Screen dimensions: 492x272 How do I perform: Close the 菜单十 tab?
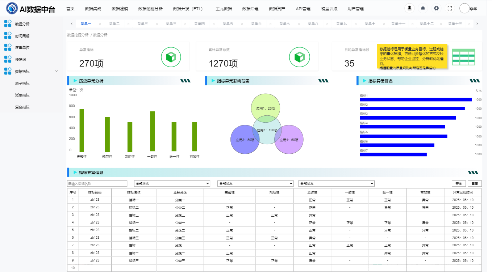coord(384,24)
